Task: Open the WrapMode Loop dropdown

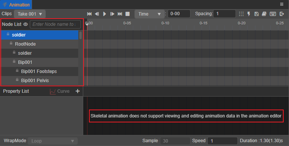Action: coord(53,141)
